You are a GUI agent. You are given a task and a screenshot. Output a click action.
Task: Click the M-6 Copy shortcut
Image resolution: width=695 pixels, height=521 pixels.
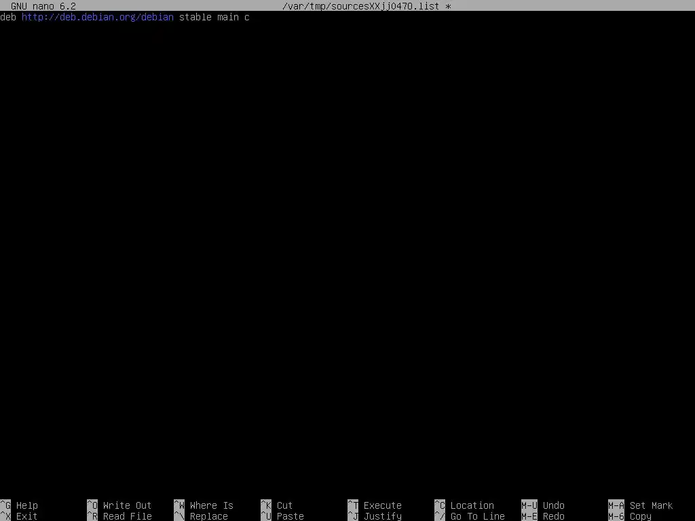click(x=630, y=516)
